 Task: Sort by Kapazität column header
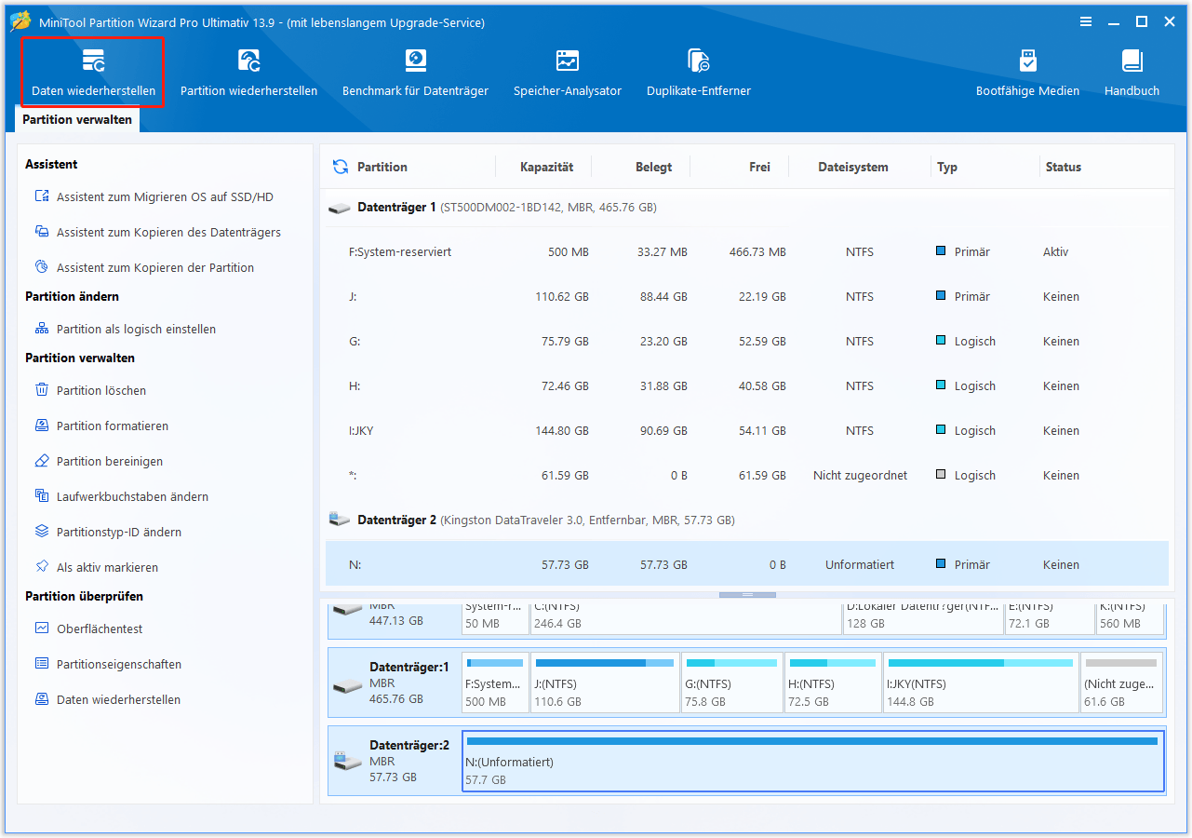(546, 168)
